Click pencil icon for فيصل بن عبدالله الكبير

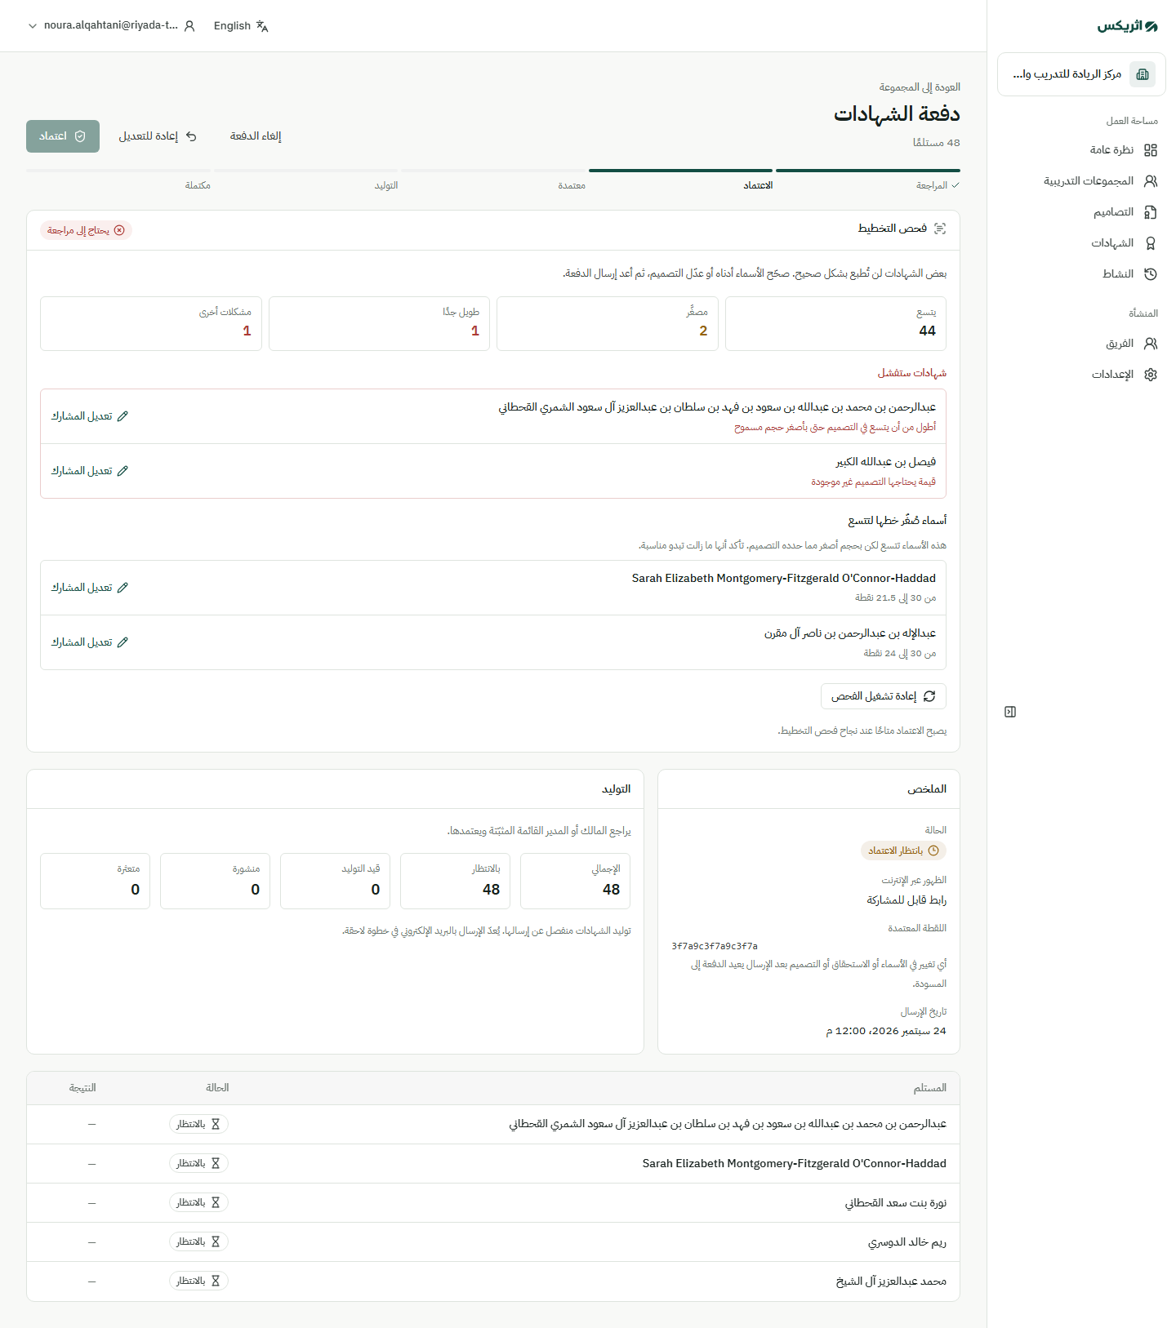122,471
